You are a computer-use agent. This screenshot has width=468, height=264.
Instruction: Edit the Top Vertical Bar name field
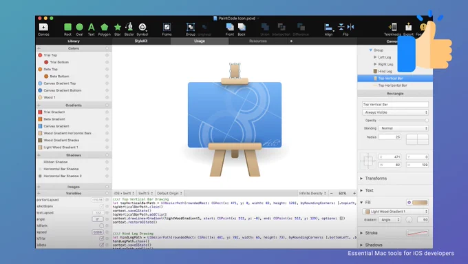[x=395, y=104]
